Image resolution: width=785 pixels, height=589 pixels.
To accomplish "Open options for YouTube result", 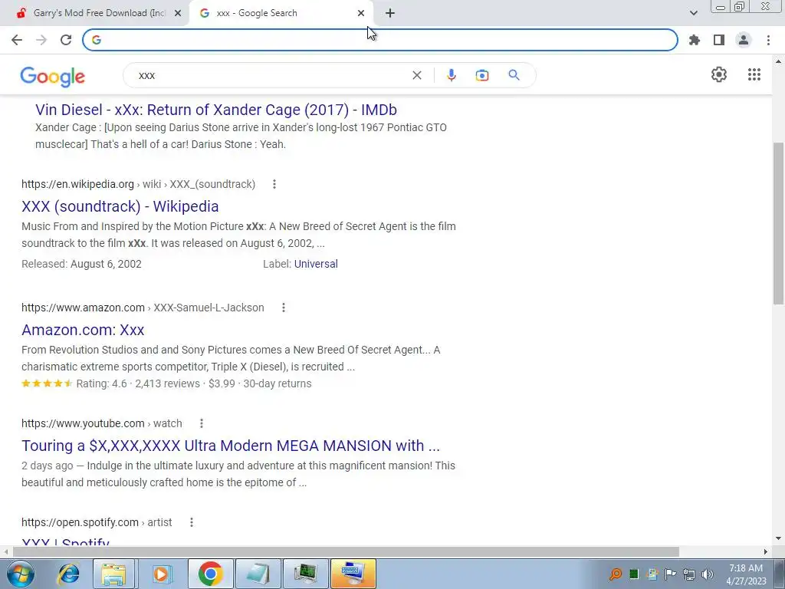I will 202,423.
